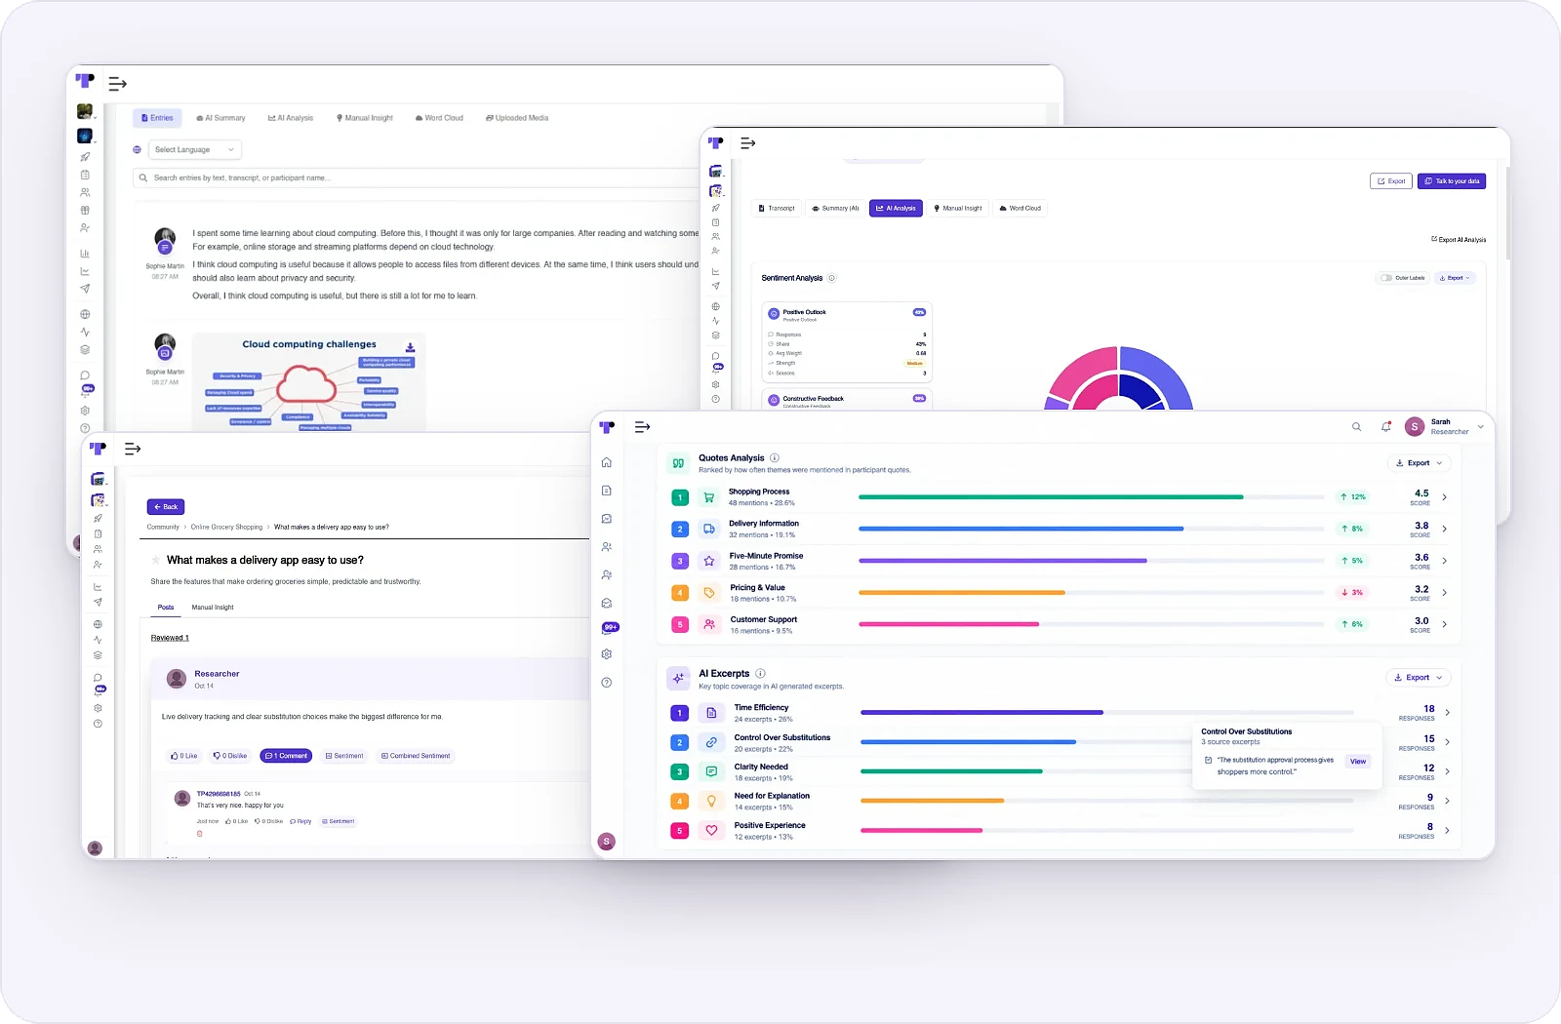The height and width of the screenshot is (1024, 1561).
Task: Click the heart icon in Positive Experience row
Action: pos(712,831)
